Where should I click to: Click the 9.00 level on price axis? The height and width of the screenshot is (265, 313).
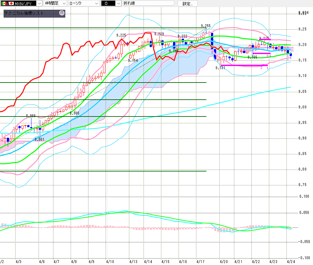pos(302,107)
